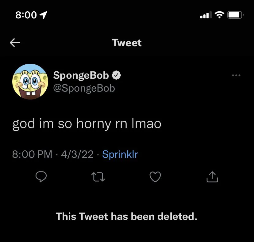This screenshot has height=242, width=254.
Task: Tap the Wi-Fi icon in status bar
Action: [x=219, y=14]
